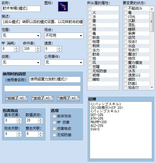This screenshot has height=163, width=156.
Task: Check the 混乱 state
Action: coord(125,25)
